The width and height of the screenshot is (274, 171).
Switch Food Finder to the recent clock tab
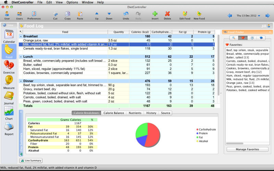tap(252, 38)
